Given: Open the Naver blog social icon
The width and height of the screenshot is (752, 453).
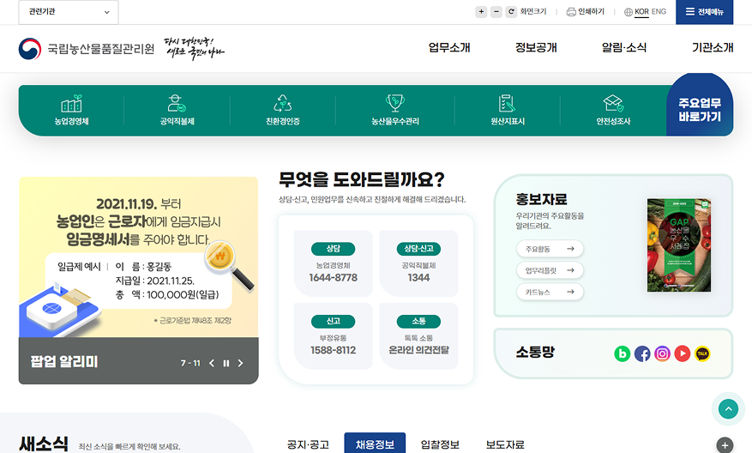Looking at the screenshot, I should 623,353.
